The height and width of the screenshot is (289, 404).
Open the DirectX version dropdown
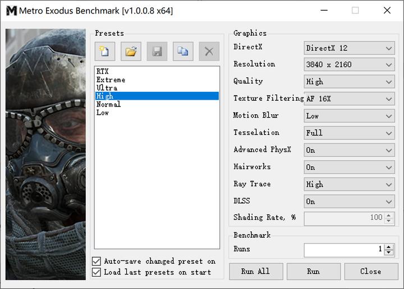(x=349, y=48)
